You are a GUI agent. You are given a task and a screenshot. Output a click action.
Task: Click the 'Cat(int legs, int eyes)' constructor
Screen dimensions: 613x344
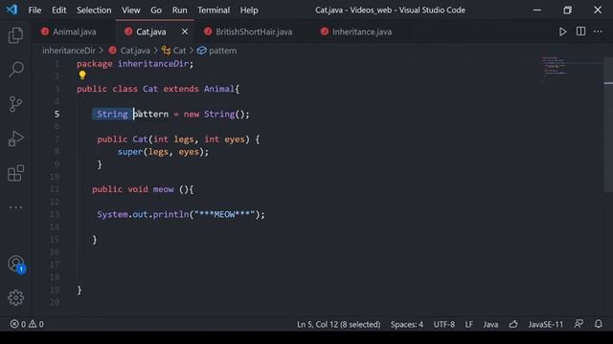click(191, 140)
